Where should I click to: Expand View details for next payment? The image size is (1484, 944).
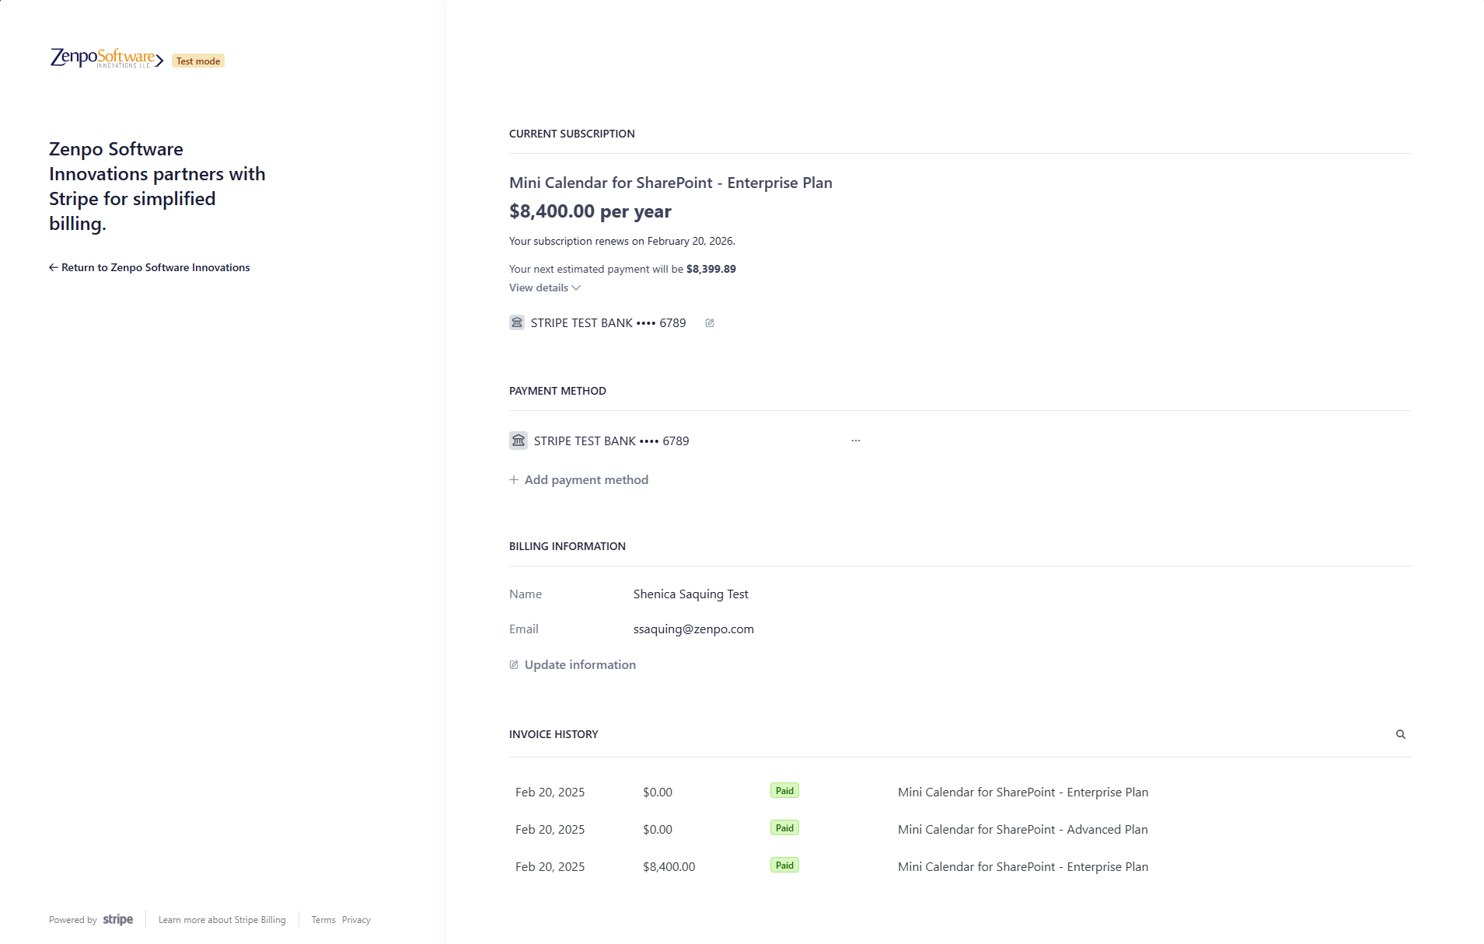tap(544, 287)
